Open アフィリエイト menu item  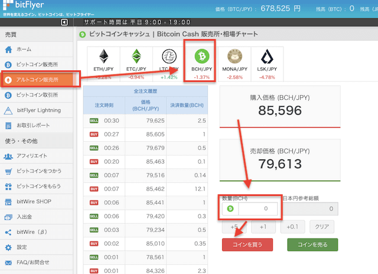pyautogui.click(x=37, y=156)
